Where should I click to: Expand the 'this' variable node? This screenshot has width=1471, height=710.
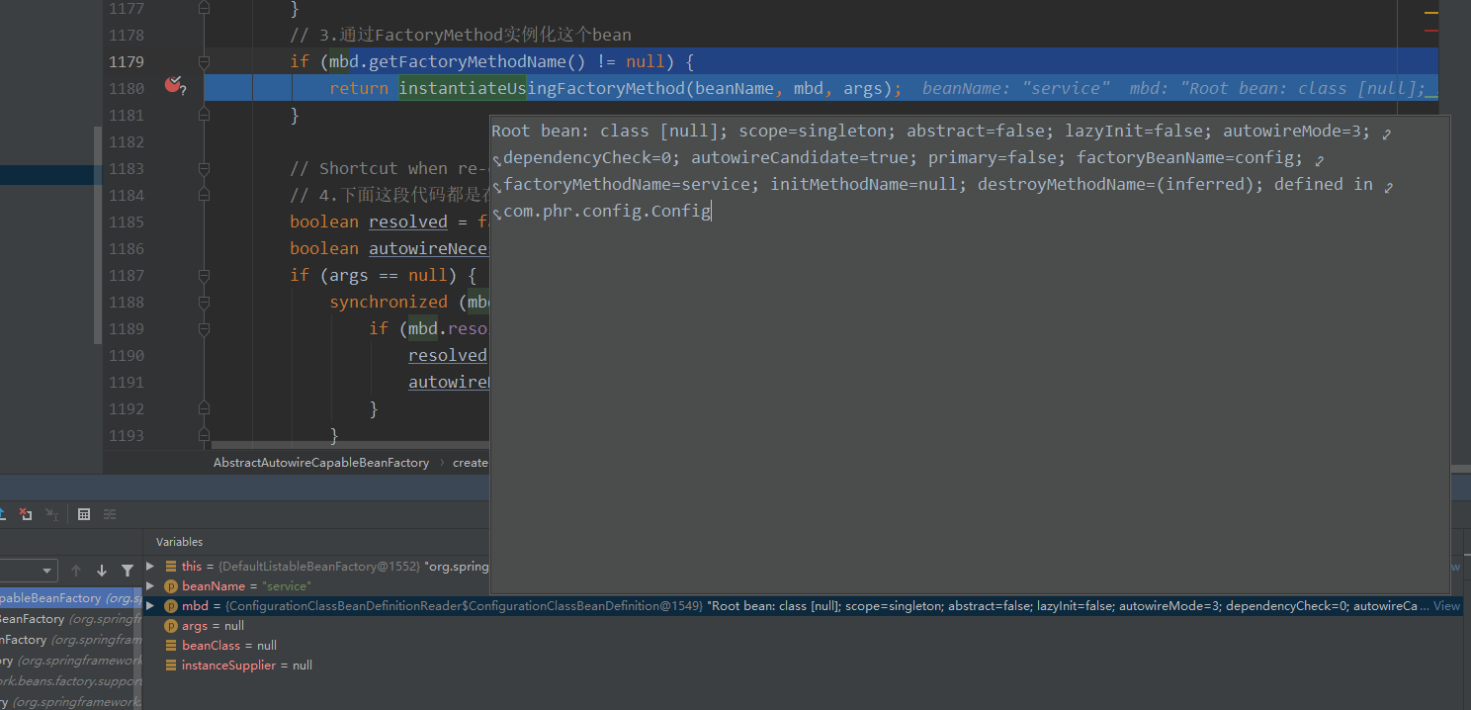point(150,567)
